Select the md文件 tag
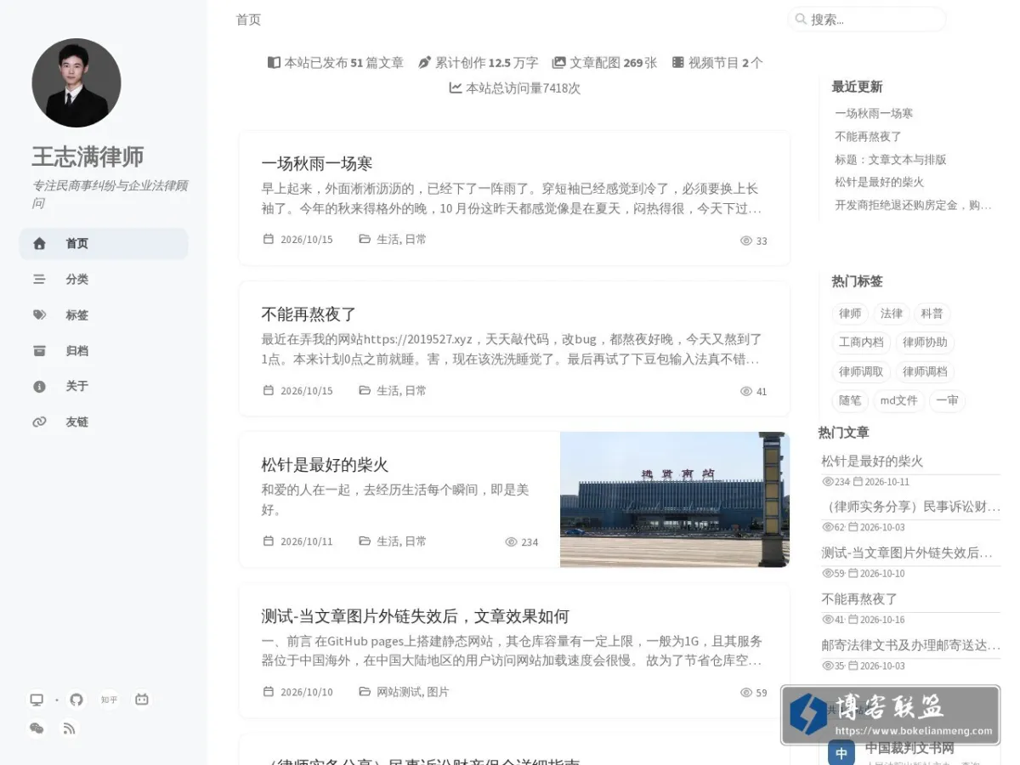The width and height of the screenshot is (1020, 765). 898,400
